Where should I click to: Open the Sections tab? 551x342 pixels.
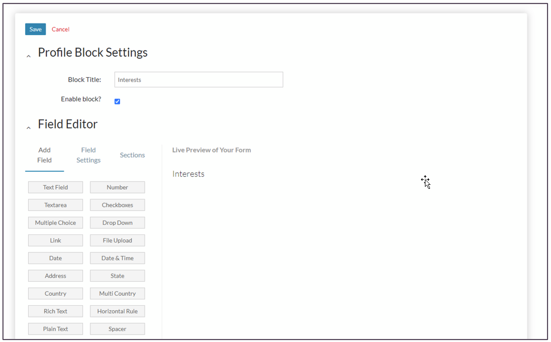click(132, 155)
